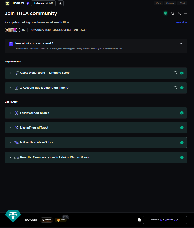Click the green check on Discord Community role
Viewport: 194px width, 228px height.
[x=182, y=158]
